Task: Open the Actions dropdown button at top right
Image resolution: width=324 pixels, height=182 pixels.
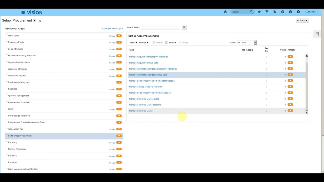Action: pos(302,20)
